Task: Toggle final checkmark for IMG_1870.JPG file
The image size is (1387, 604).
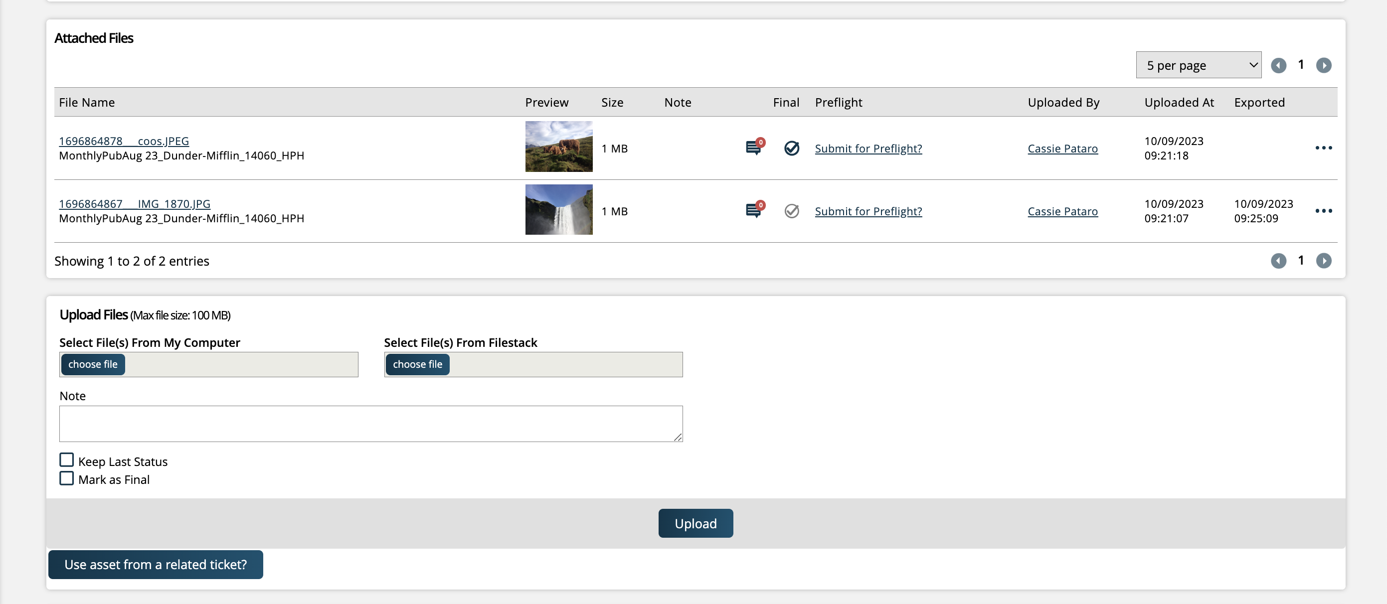Action: pos(791,211)
